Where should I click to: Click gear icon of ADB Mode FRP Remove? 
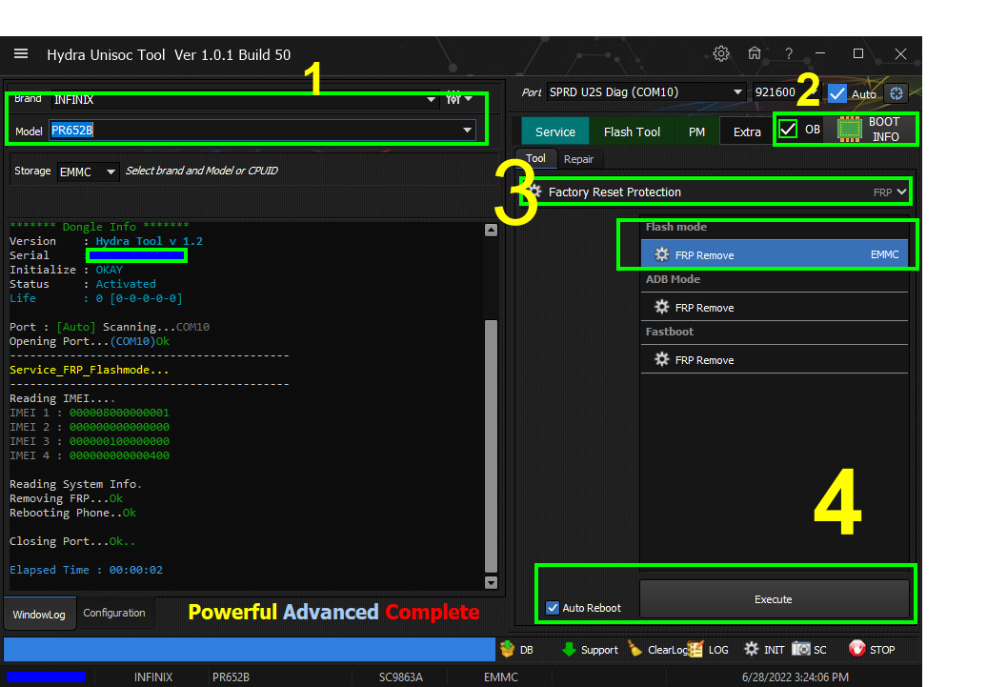click(x=661, y=307)
